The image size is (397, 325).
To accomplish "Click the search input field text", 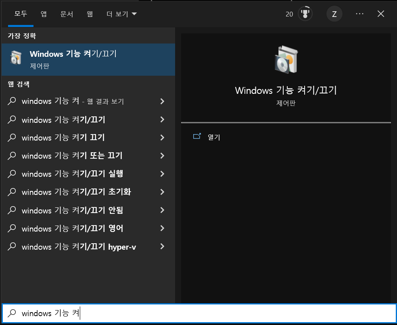I will pos(51,313).
